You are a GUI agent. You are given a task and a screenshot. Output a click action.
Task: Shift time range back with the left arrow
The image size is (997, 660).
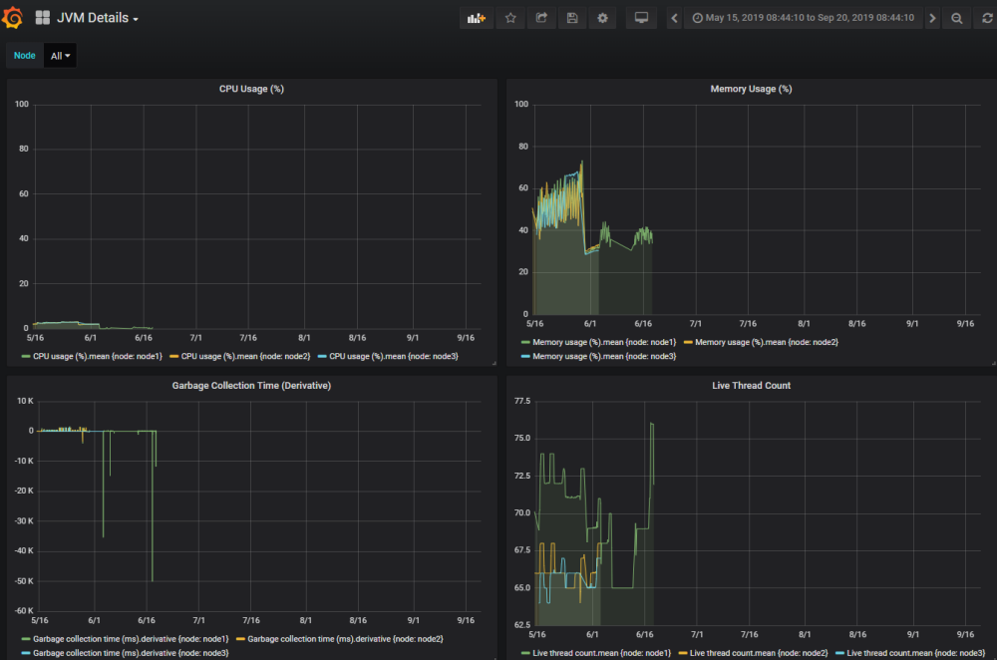pos(674,17)
